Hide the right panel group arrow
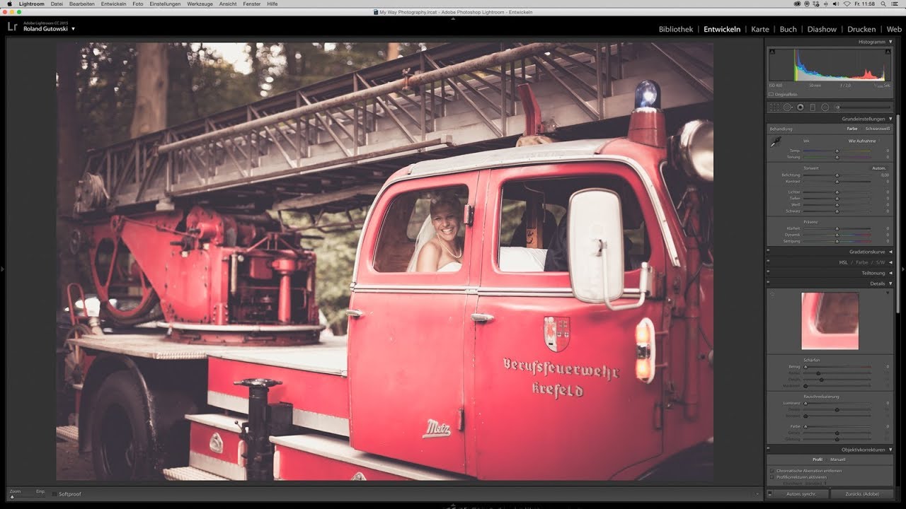This screenshot has height=509, width=906. pyautogui.click(x=903, y=269)
